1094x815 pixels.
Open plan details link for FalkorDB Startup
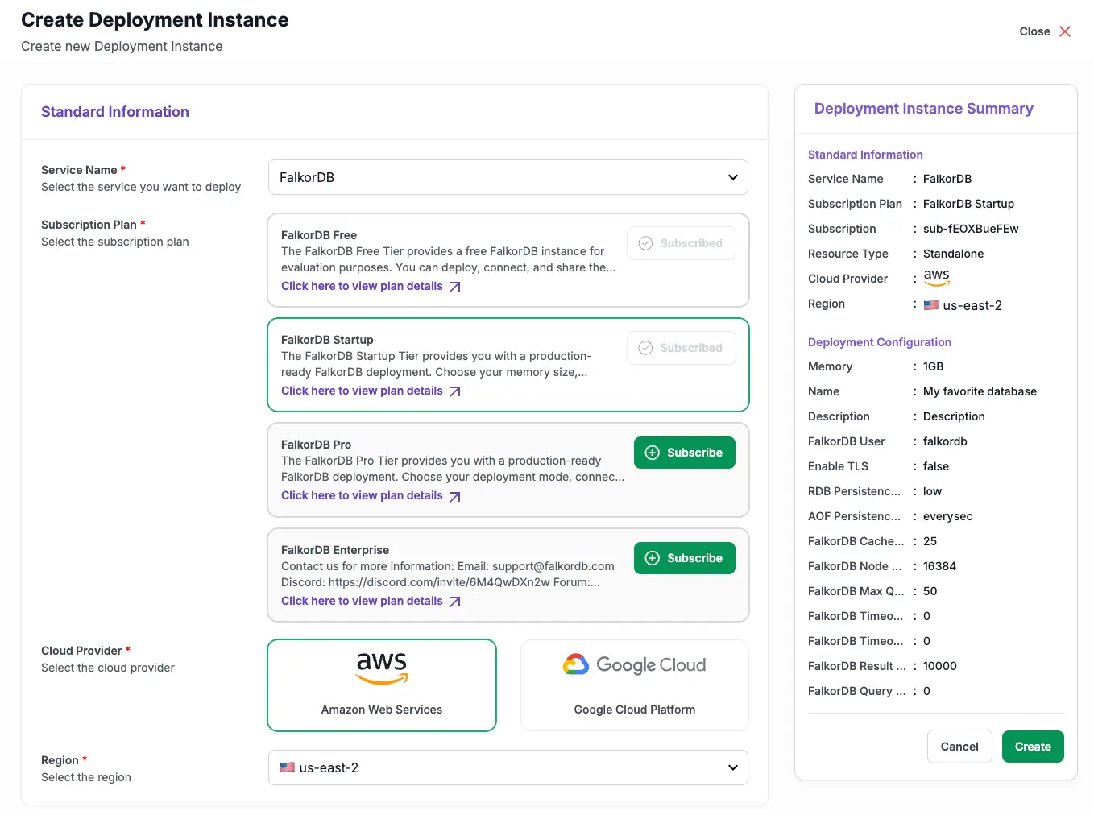tap(362, 391)
